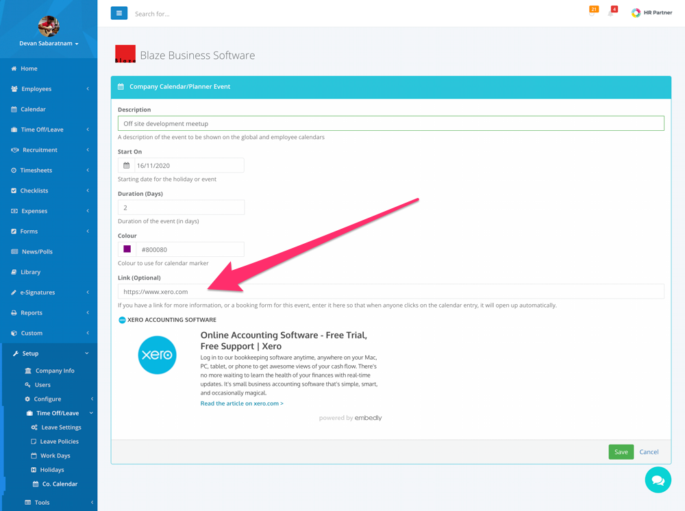Click the Online Accounting Software Xero headline

point(284,340)
